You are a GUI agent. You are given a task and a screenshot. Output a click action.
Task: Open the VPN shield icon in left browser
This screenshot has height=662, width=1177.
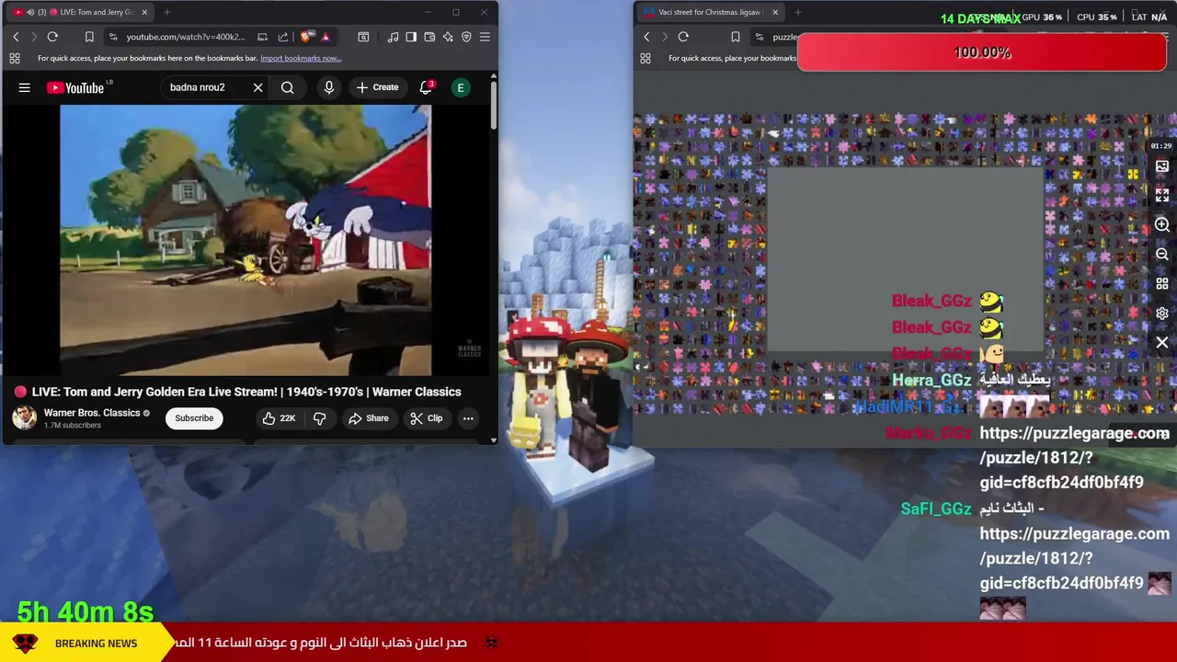click(x=466, y=37)
